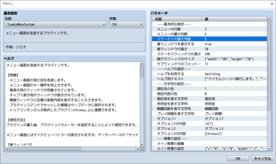276x164 pixels.
Task: Click the ----基本的な設定---- section row
Action: [210, 24]
